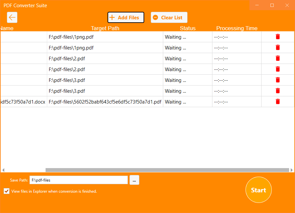Delete the first 3.pdf entry
Image resolution: width=295 pixels, height=213 pixels.
[278, 80]
